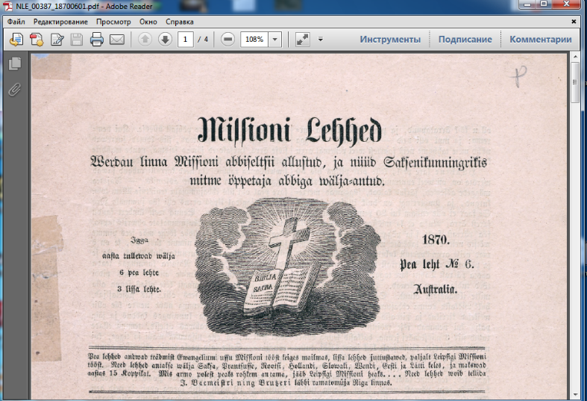Open the Редактирование menu
This screenshot has height=401, width=587.
(60, 22)
